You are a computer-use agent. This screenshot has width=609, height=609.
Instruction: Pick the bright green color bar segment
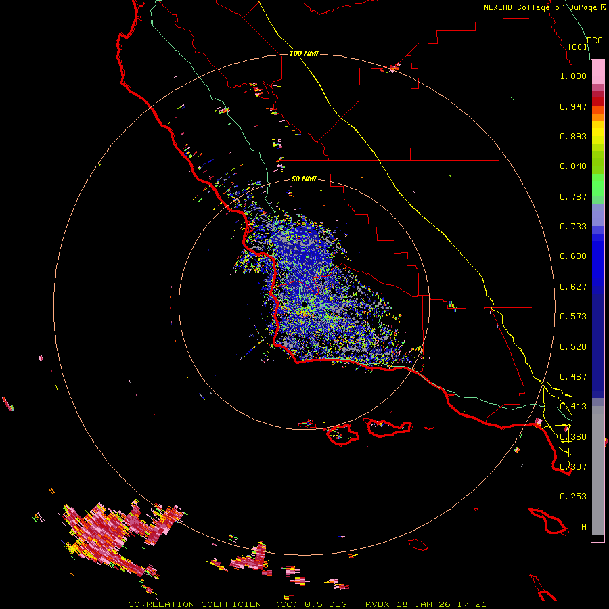(597, 185)
